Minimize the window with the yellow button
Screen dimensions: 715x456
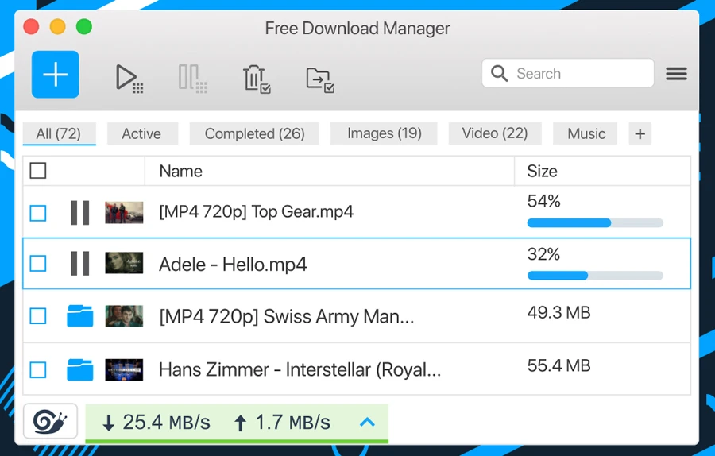click(x=57, y=26)
